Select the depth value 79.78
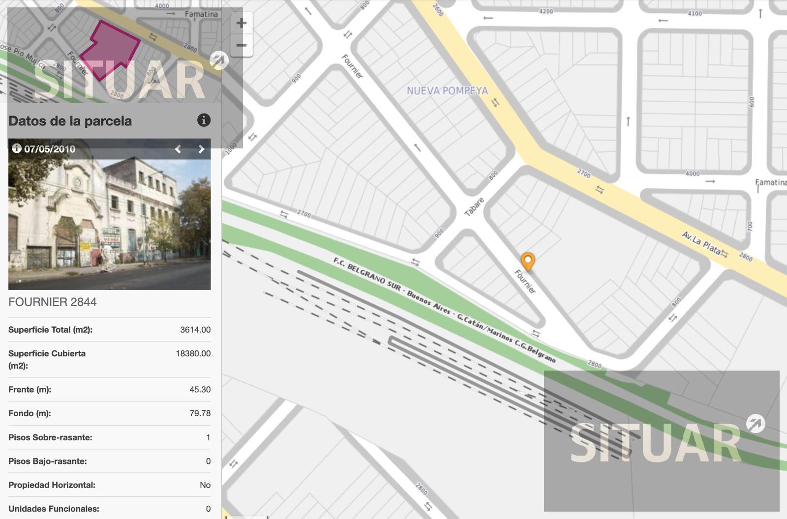 pos(200,413)
